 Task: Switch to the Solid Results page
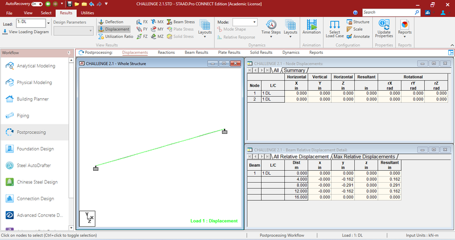(261, 52)
